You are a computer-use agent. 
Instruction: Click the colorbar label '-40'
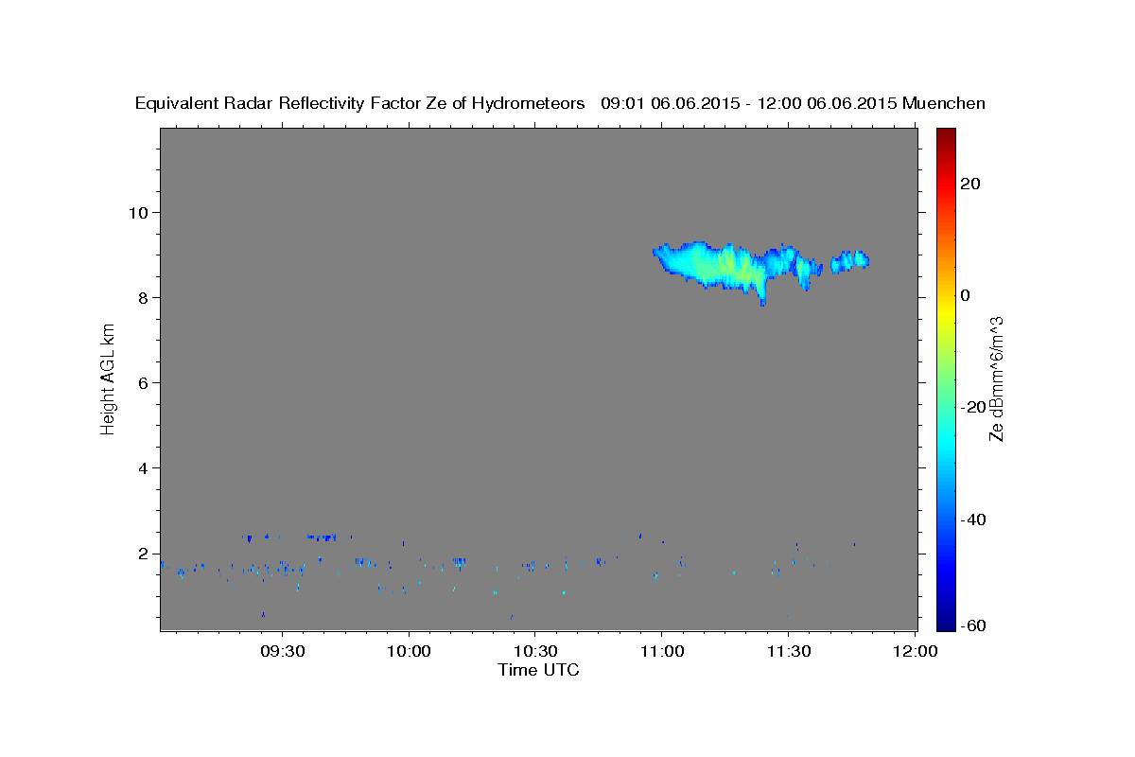point(971,519)
